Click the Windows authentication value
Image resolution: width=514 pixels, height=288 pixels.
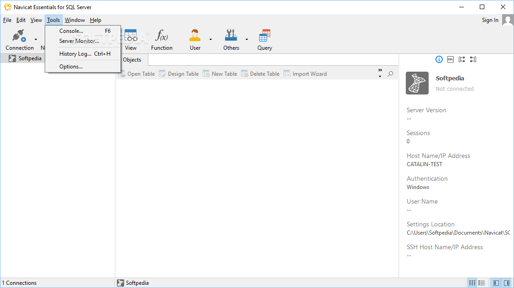pos(418,187)
